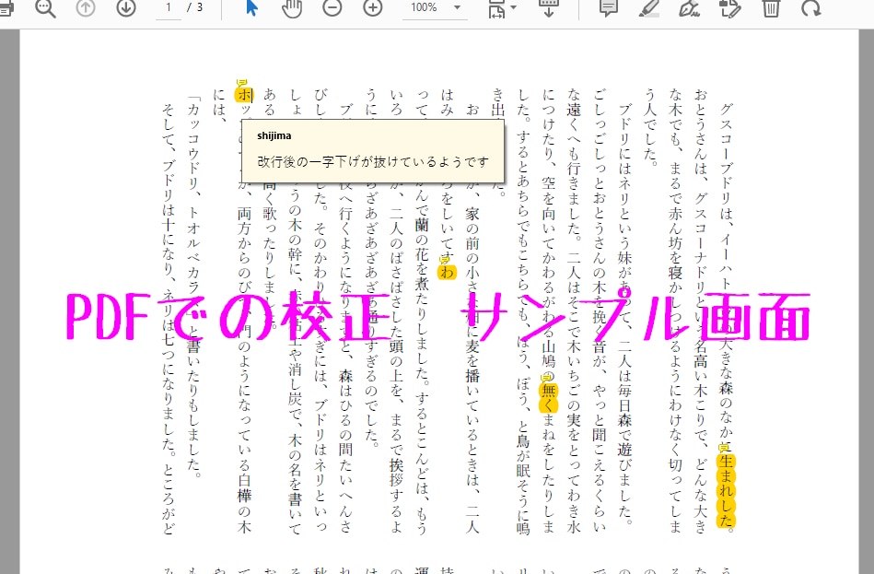874x574 pixels.
Task: Click the shijima comment popup note
Action: click(x=373, y=150)
